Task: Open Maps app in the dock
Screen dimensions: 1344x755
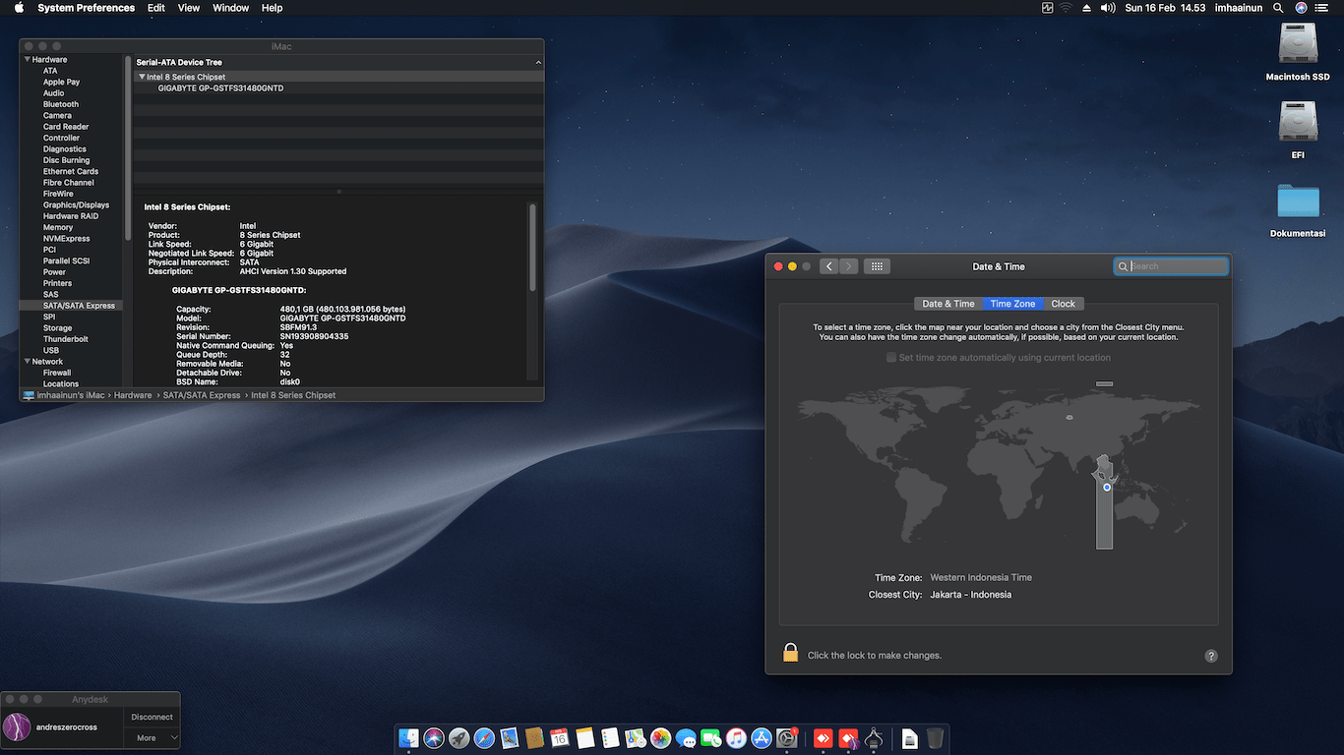Action: pos(635,738)
